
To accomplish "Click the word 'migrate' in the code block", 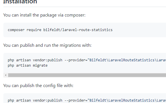I will point(40,65).
